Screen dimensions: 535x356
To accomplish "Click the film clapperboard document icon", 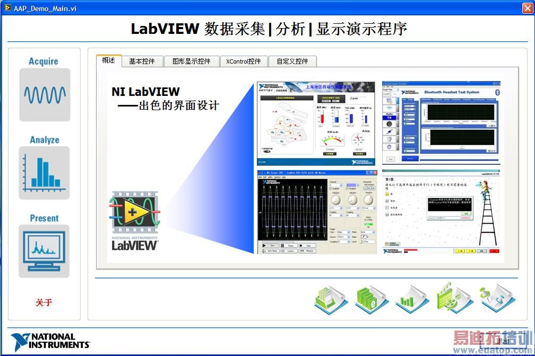I will pyautogui.click(x=454, y=297).
